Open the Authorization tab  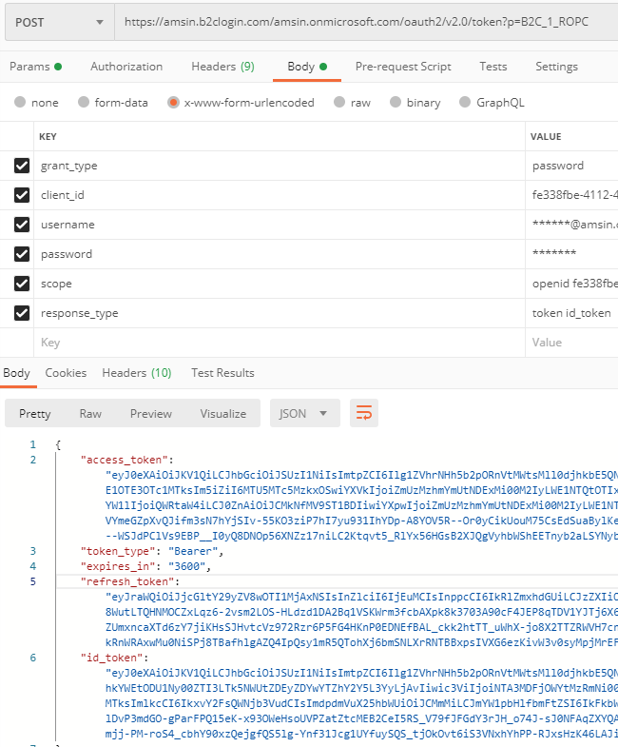[126, 67]
